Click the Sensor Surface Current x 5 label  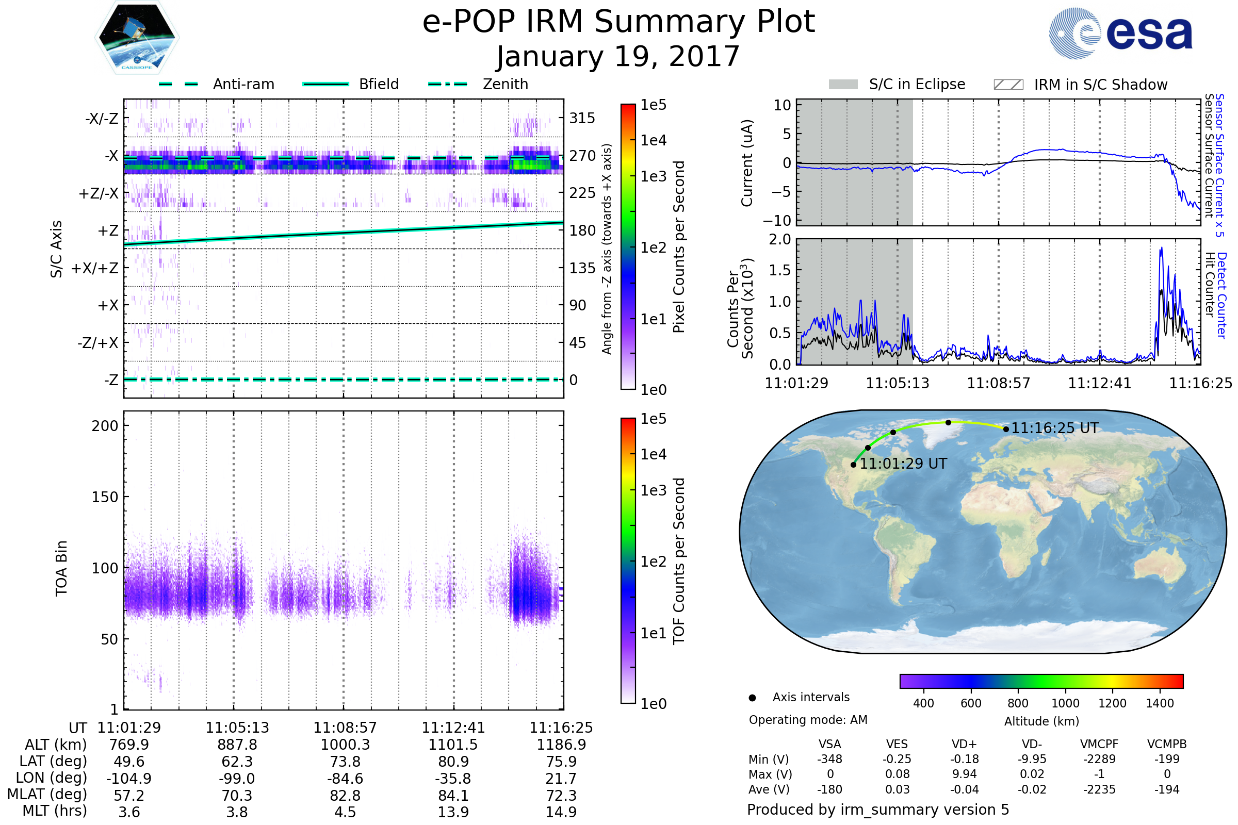(x=1219, y=165)
